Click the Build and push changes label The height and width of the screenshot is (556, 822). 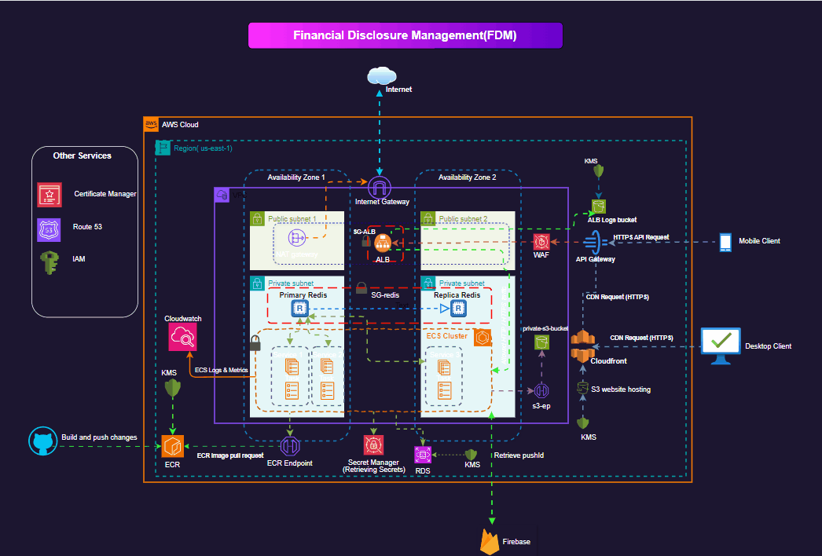(99, 437)
